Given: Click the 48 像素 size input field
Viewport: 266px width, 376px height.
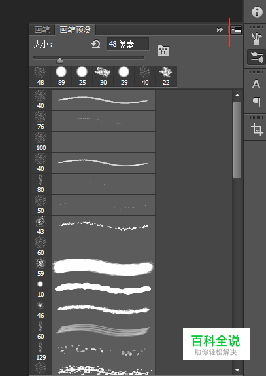Looking at the screenshot, I should (128, 44).
